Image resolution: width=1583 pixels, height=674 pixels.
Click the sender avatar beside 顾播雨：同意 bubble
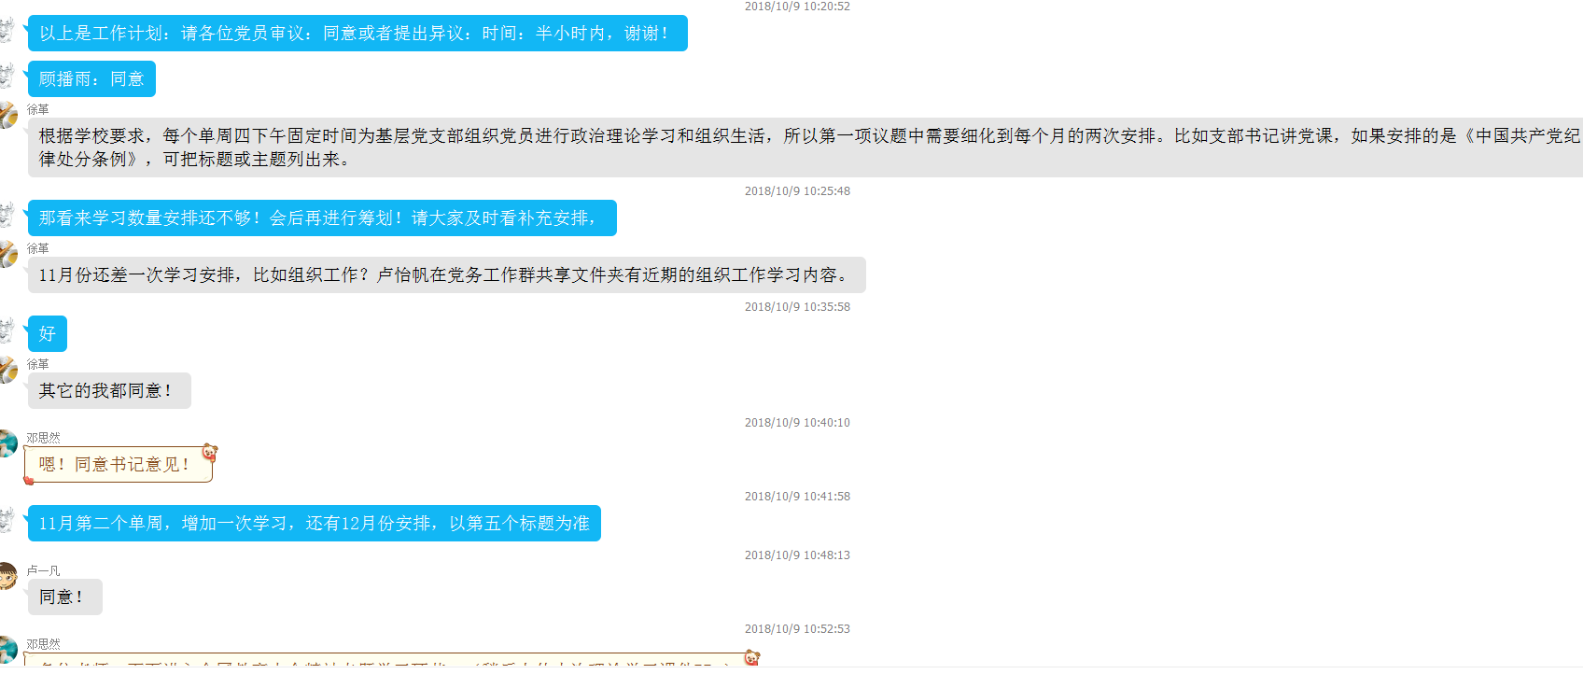pos(7,76)
